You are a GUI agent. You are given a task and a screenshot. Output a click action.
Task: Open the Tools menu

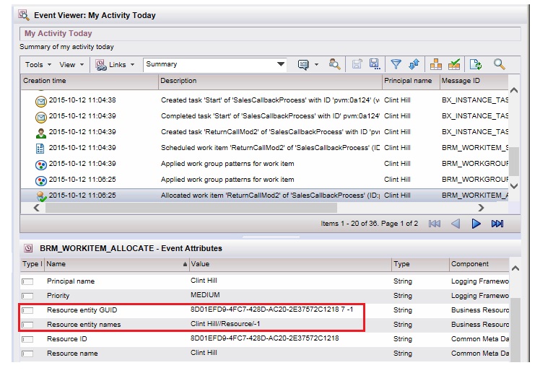coord(38,65)
